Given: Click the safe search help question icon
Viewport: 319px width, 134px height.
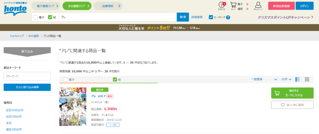Looking at the screenshot, I should pyautogui.click(x=228, y=17).
